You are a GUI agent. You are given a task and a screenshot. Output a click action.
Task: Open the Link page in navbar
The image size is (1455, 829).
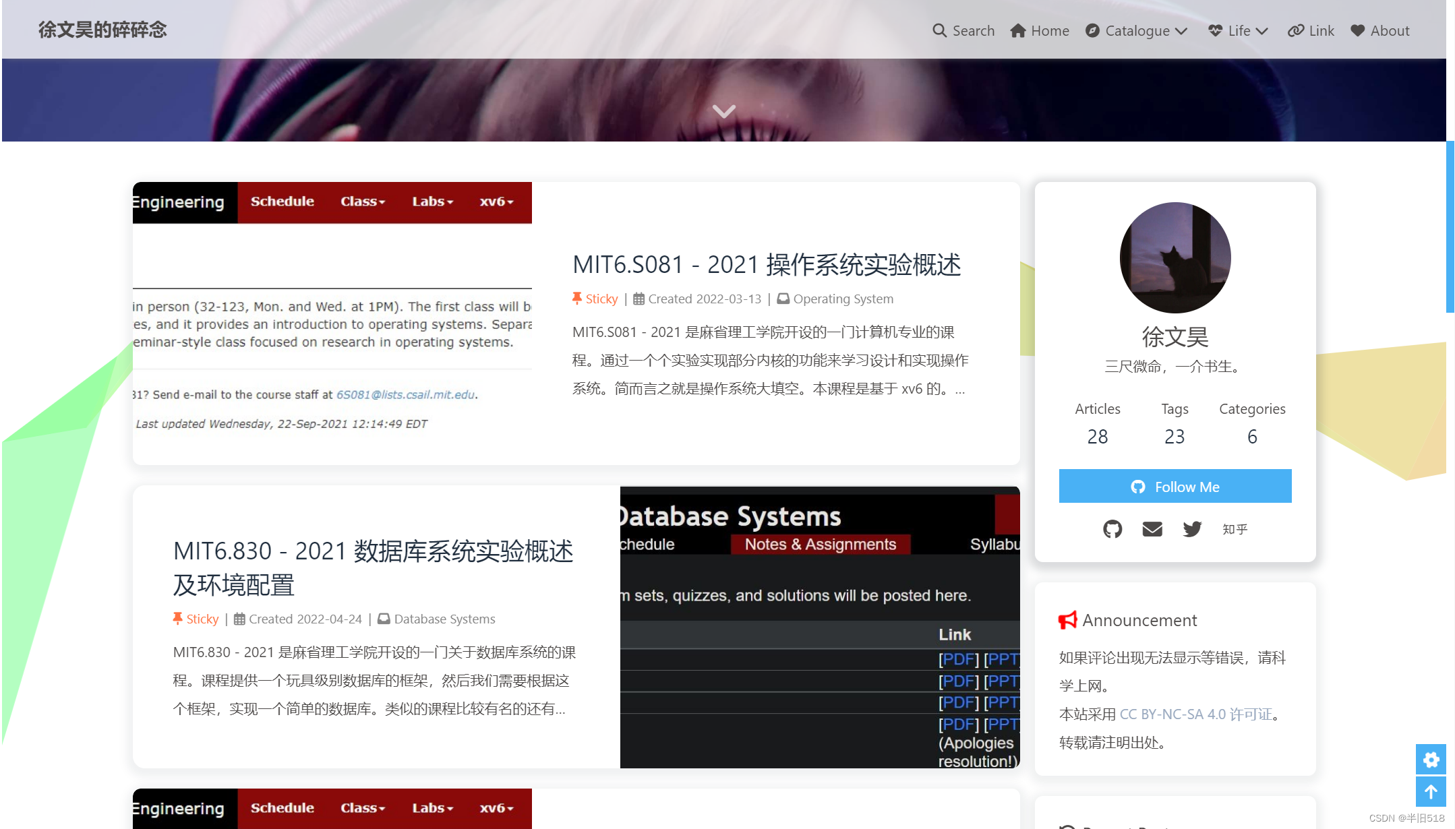1311,31
